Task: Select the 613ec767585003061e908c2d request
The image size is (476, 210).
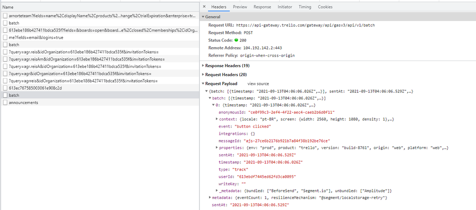Action: click(x=100, y=88)
